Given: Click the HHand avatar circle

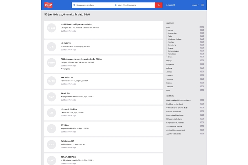Looking at the screenshot, I should point(51,28).
